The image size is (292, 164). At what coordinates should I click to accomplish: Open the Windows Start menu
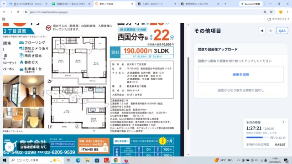click(x=4, y=160)
